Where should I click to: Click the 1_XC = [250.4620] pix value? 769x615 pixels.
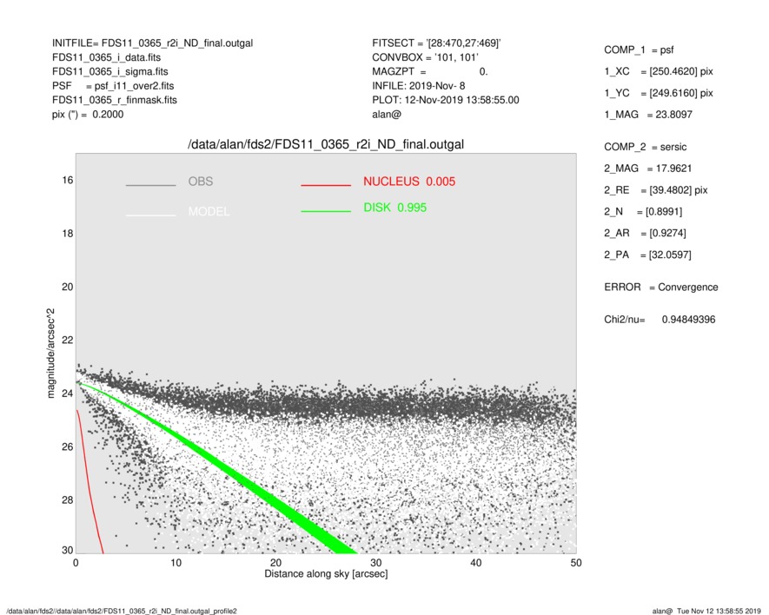[658, 71]
